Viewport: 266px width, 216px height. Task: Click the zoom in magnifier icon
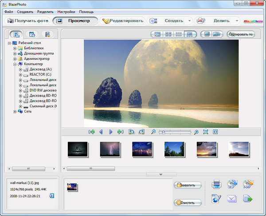tap(196, 132)
